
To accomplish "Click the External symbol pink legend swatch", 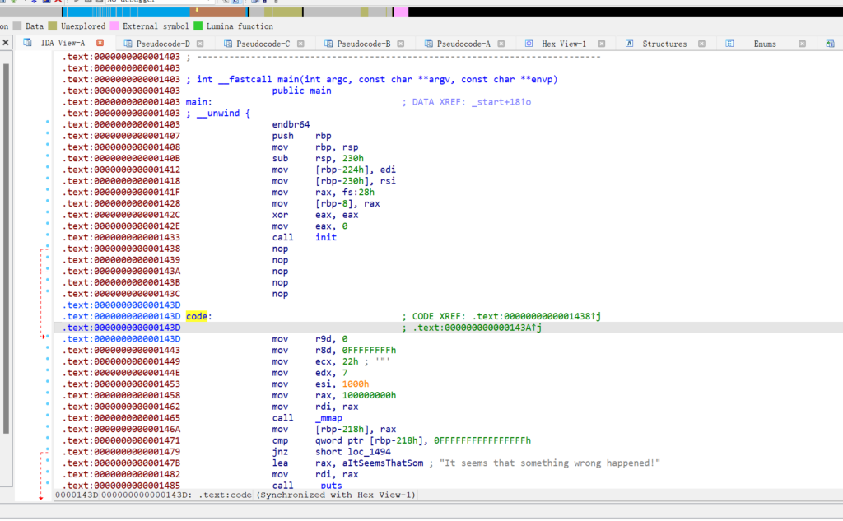I will (x=114, y=26).
